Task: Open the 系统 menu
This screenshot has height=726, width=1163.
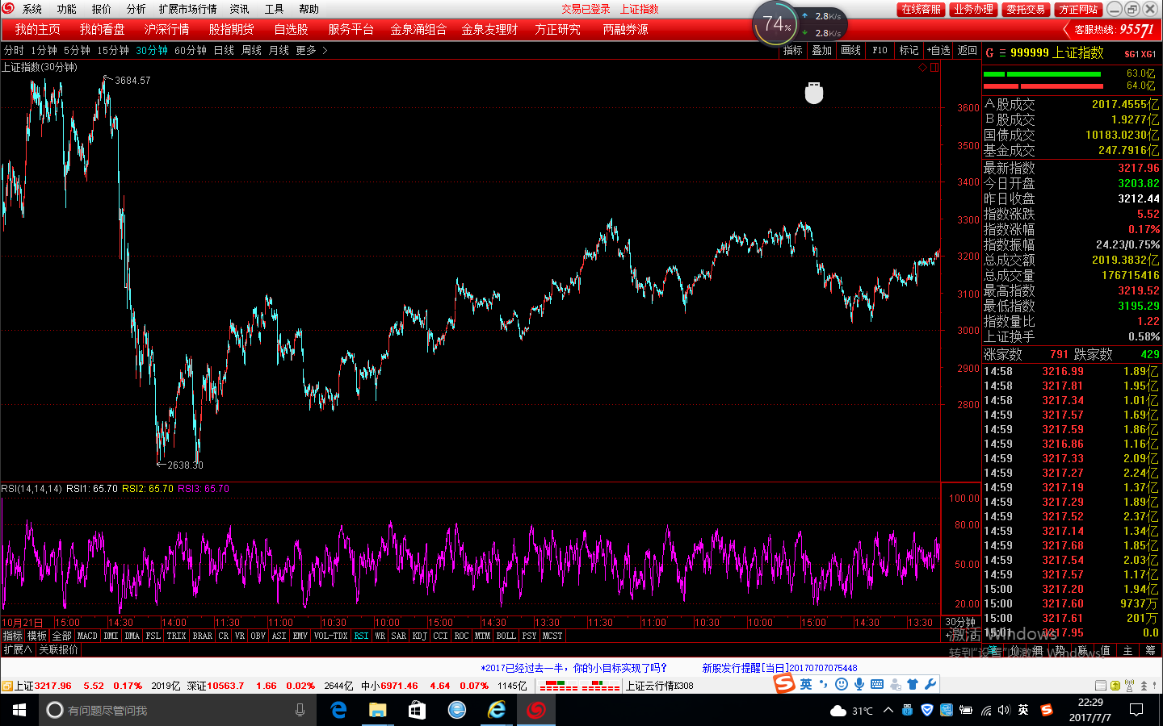Action: [32, 9]
